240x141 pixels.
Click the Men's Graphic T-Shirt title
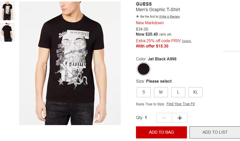click(x=158, y=10)
